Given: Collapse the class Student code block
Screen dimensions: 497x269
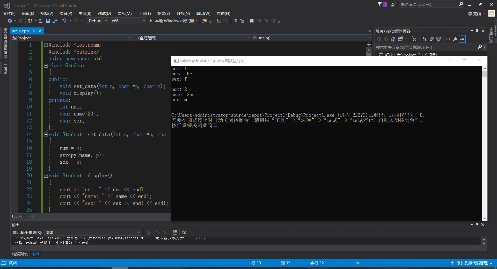Looking at the screenshot, I should (x=46, y=66).
